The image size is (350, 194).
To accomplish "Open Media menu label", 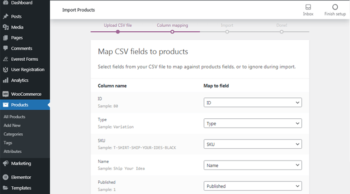I will 17,27.
